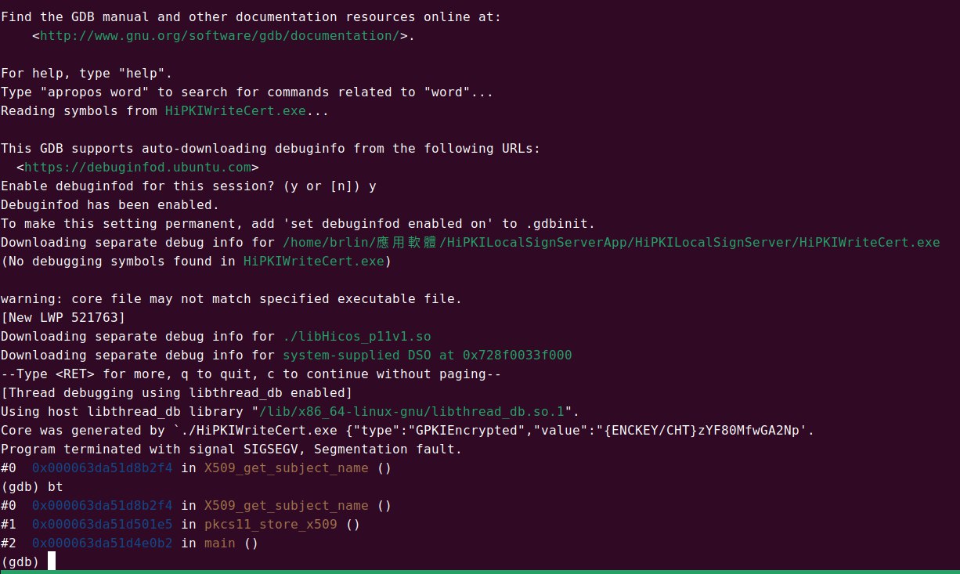The width and height of the screenshot is (960, 574).
Task: Click HiPKIWriteCert.exe in the "No debugging symbols" line
Action: tap(313, 261)
